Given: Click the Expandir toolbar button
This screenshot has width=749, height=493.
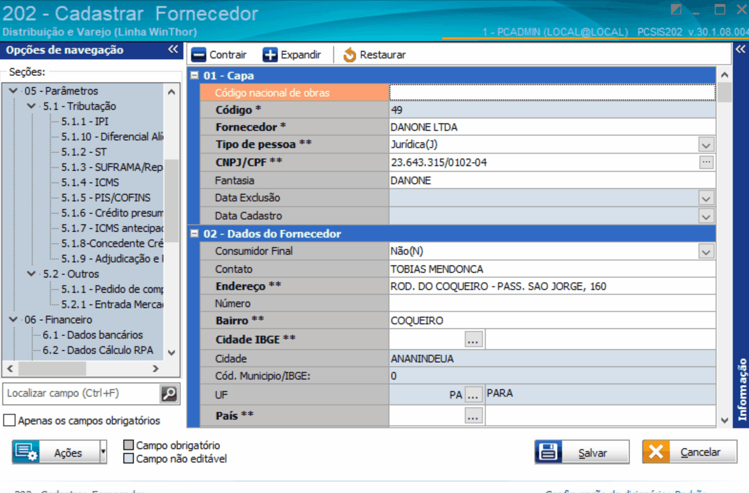Looking at the screenshot, I should [x=292, y=55].
